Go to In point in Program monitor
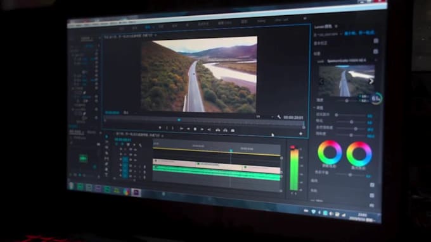 click(x=181, y=128)
